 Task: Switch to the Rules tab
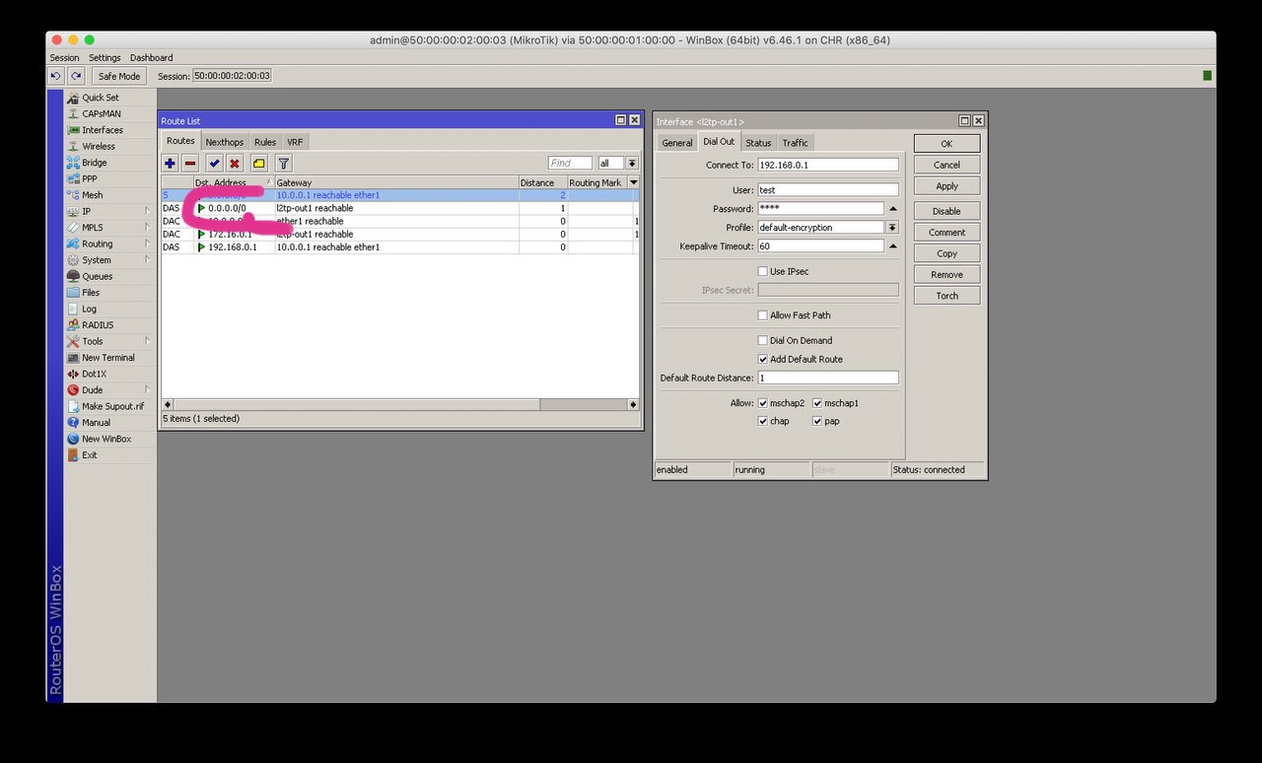(265, 142)
